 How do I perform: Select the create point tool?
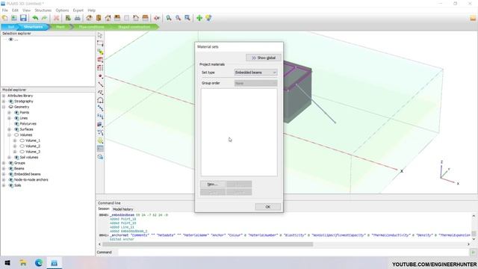pyautogui.click(x=100, y=76)
